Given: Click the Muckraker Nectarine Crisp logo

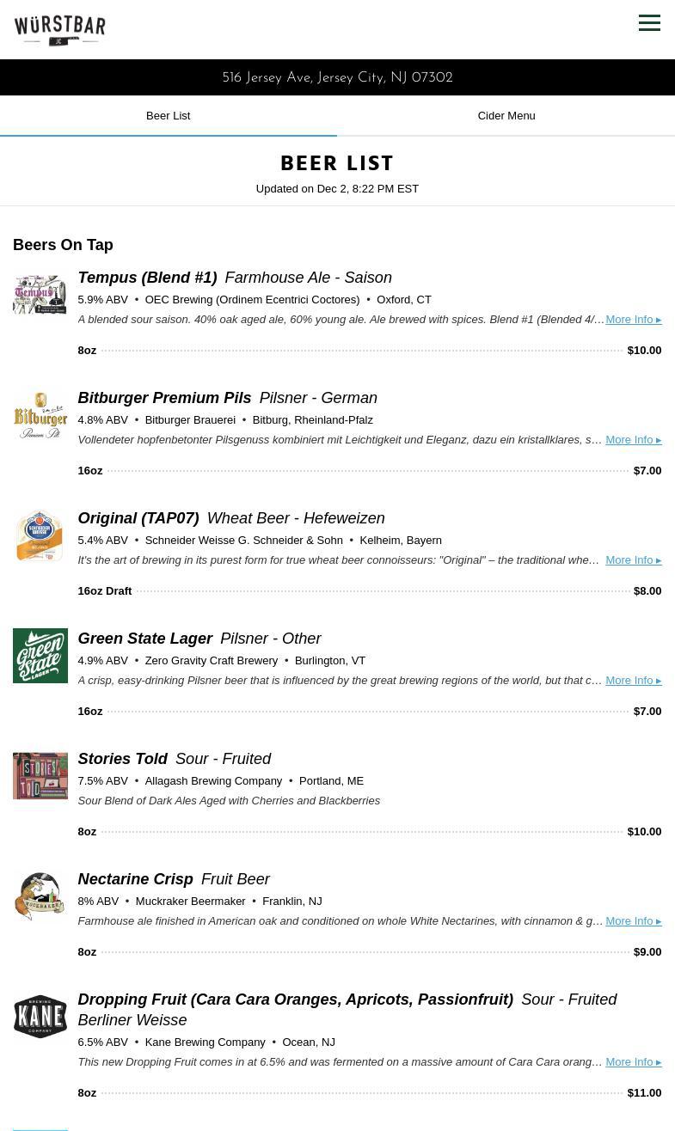Looking at the screenshot, I should (x=40, y=896).
